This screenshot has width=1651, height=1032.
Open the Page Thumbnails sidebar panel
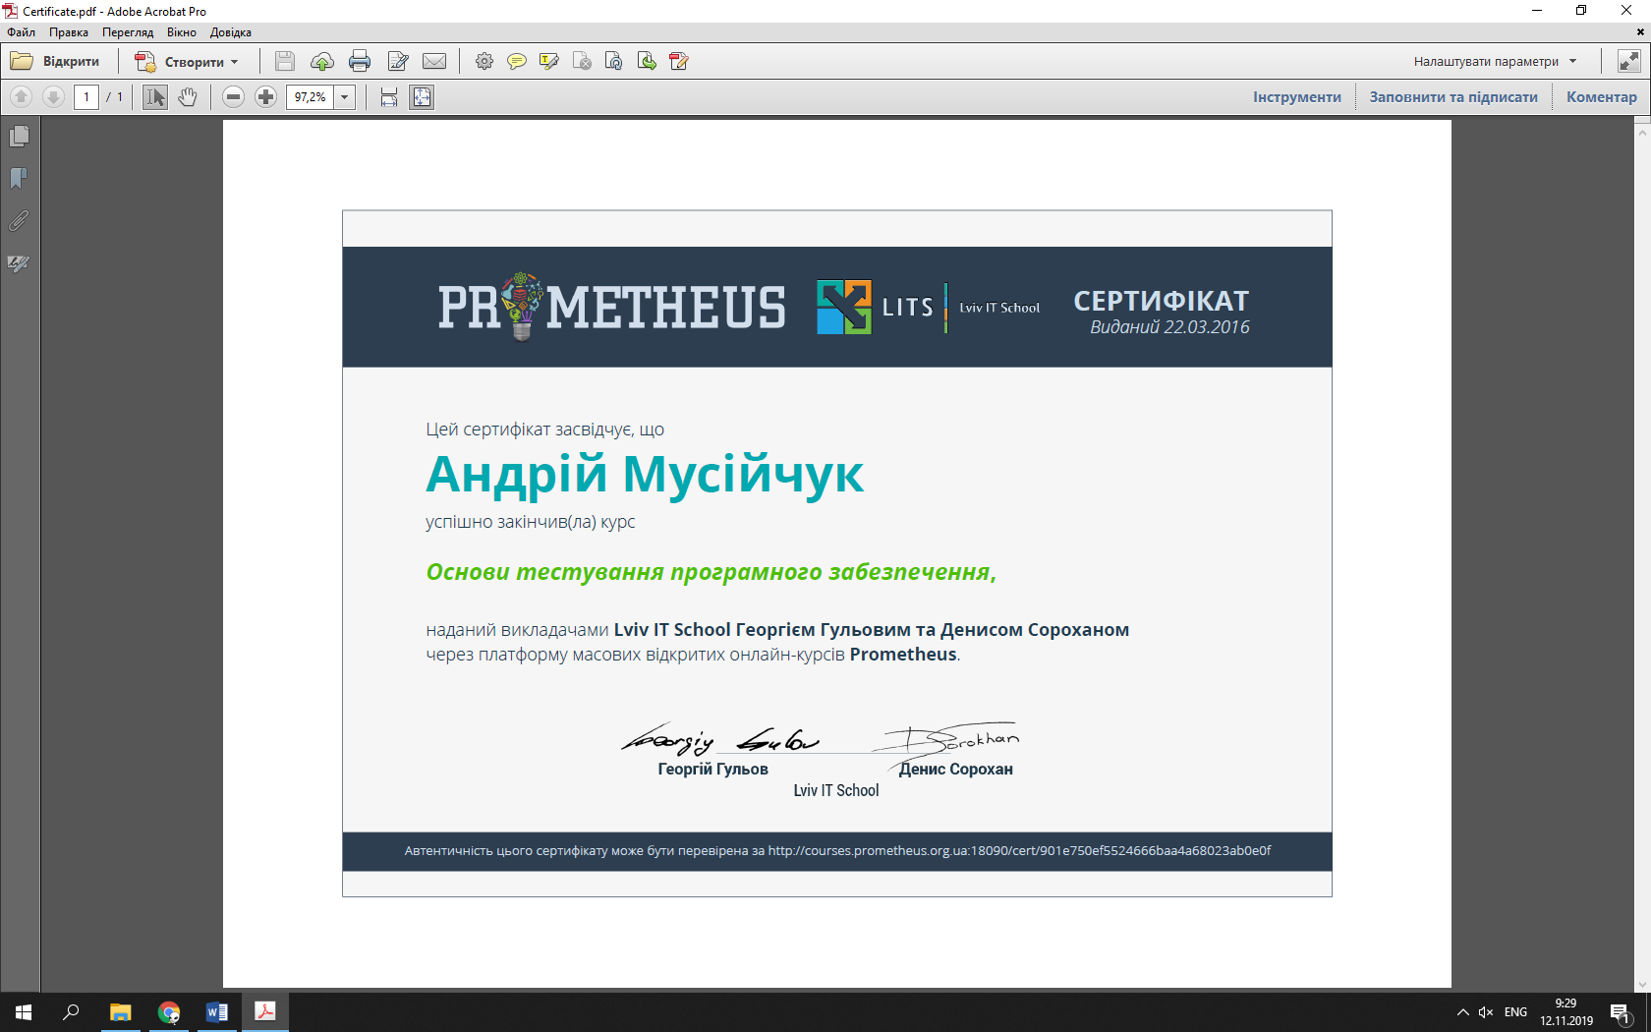click(x=19, y=137)
